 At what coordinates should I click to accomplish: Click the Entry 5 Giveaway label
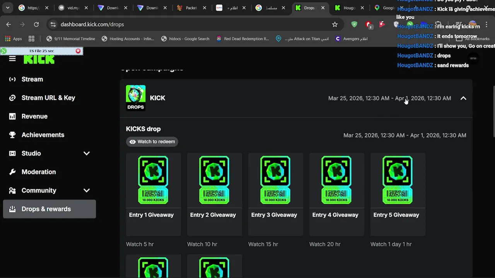[x=396, y=215]
